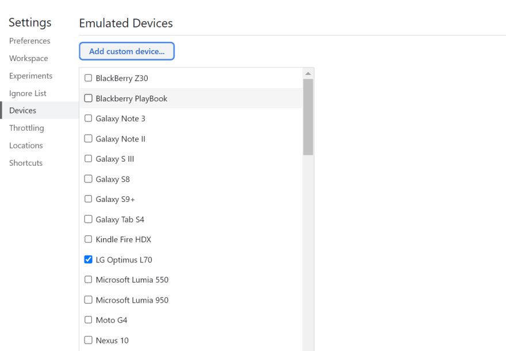Screen dimensions: 506x351
Task: Enable the Nexus 10 checkbox
Action: click(x=88, y=340)
